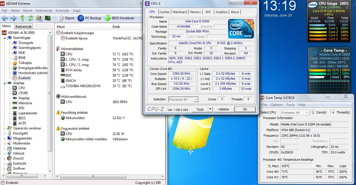
Task: Expand the Multimédia node
Action: click(5, 143)
